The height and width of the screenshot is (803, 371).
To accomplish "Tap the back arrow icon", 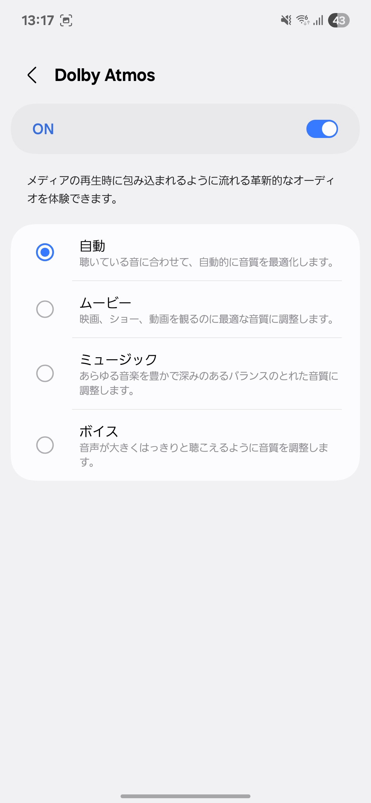I will tap(32, 75).
